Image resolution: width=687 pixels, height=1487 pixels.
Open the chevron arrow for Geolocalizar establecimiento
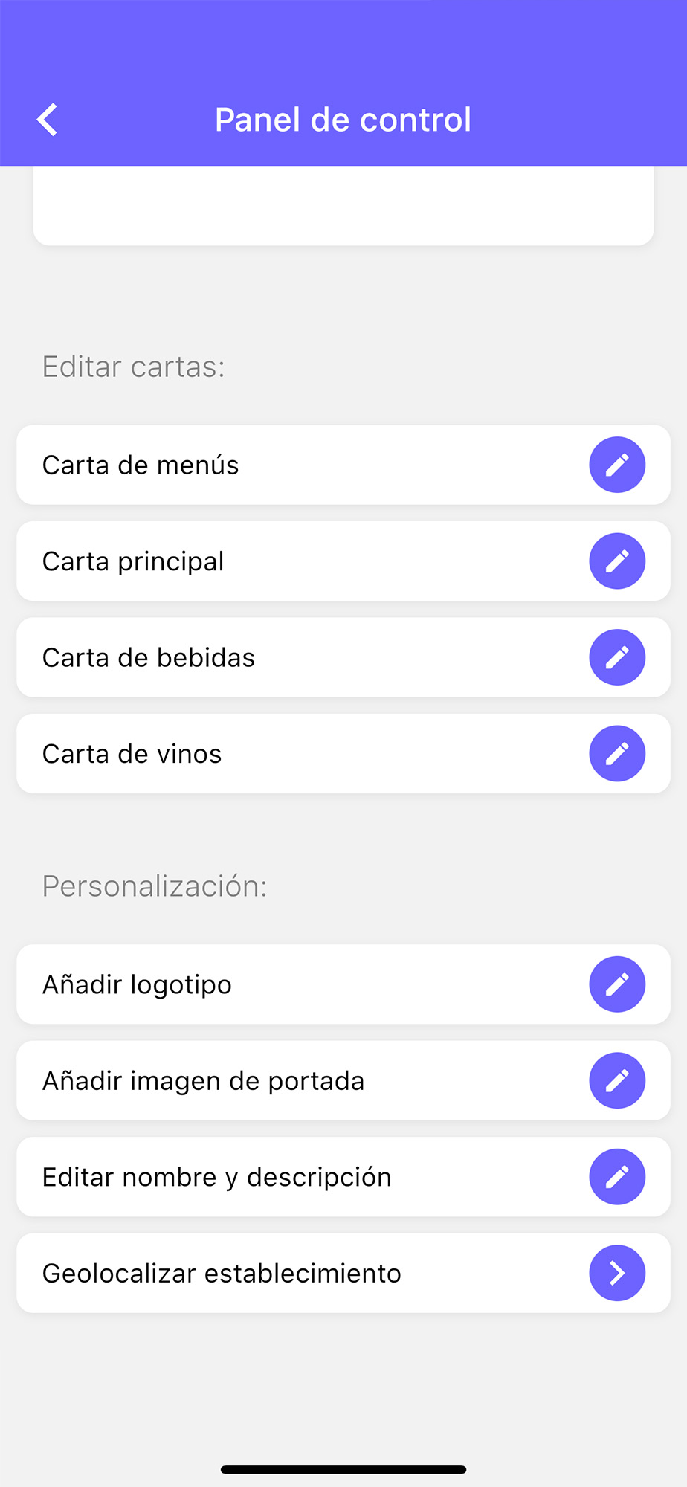[x=617, y=1273]
